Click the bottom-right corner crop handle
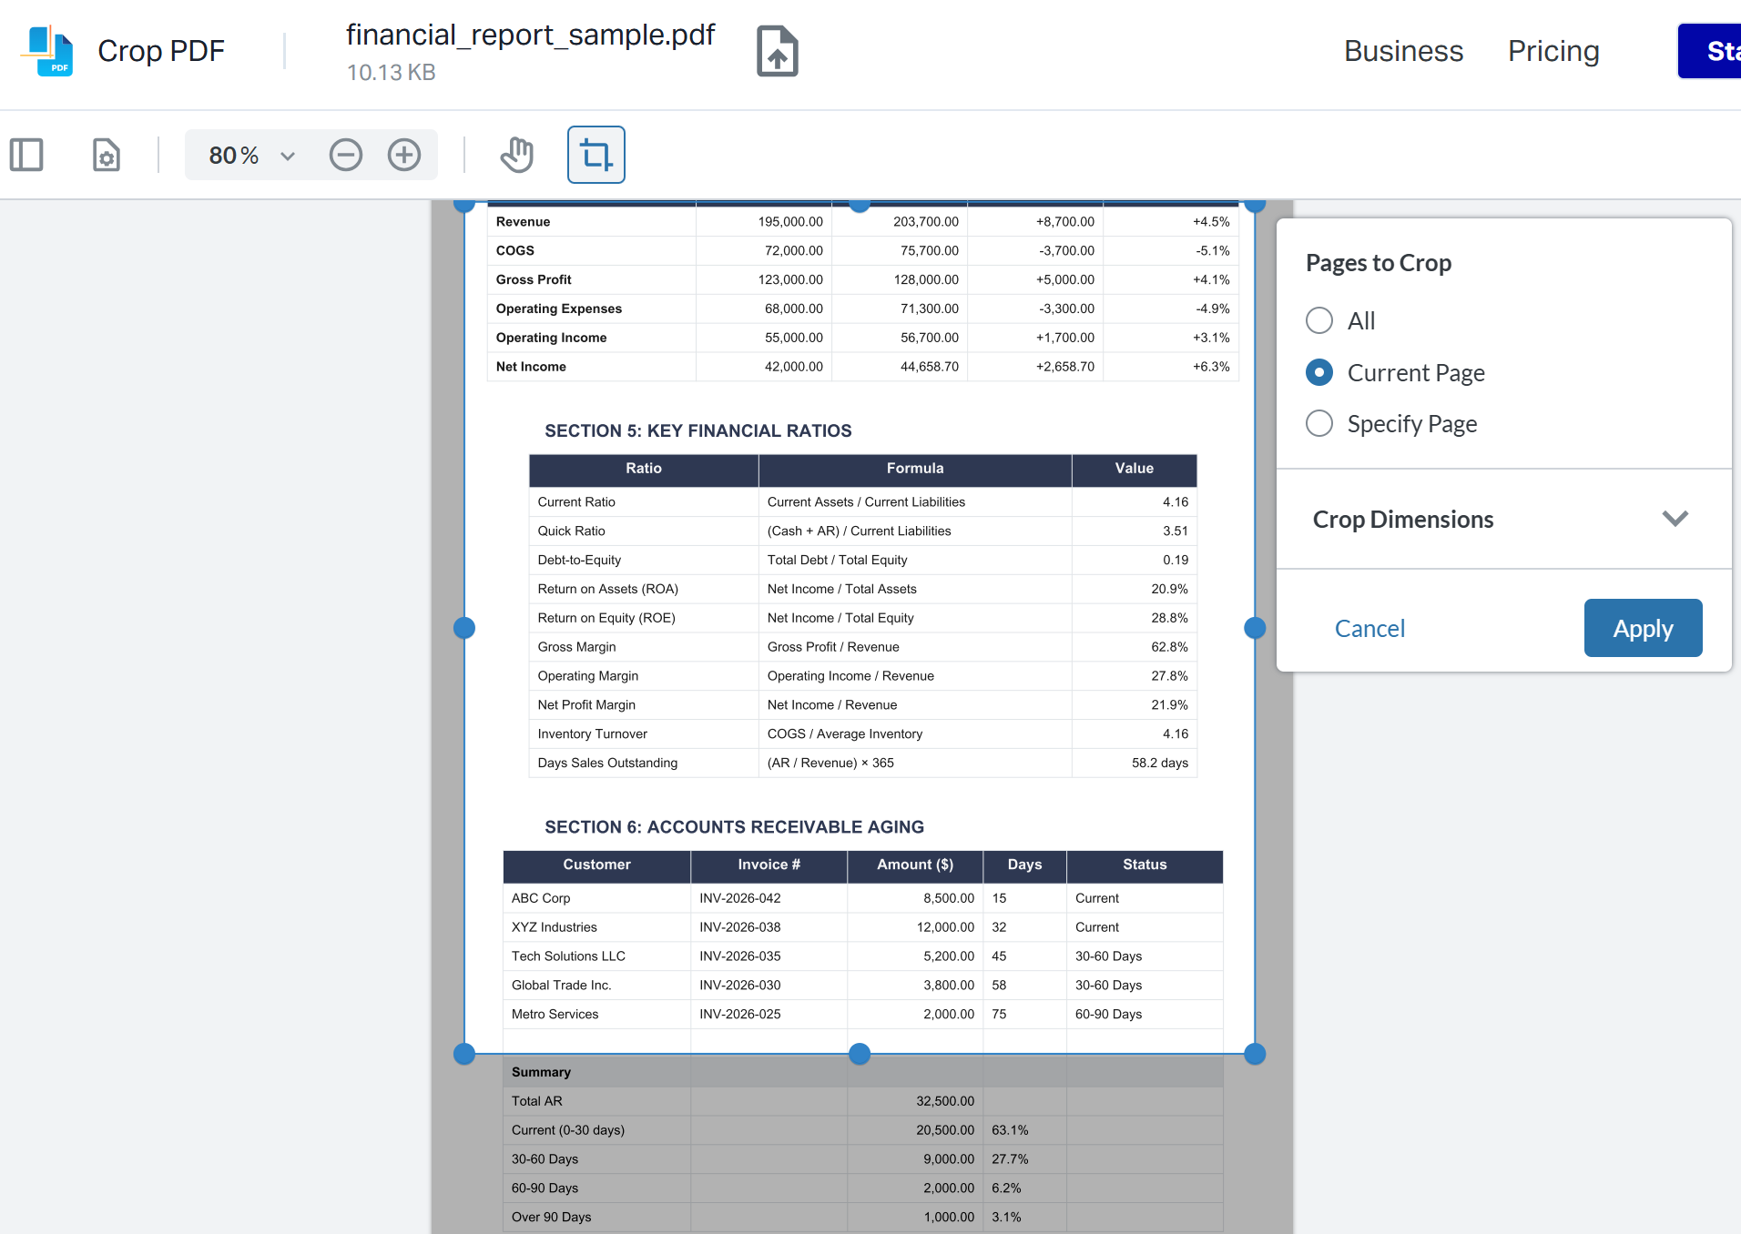This screenshot has height=1234, width=1741. [x=1255, y=1054]
